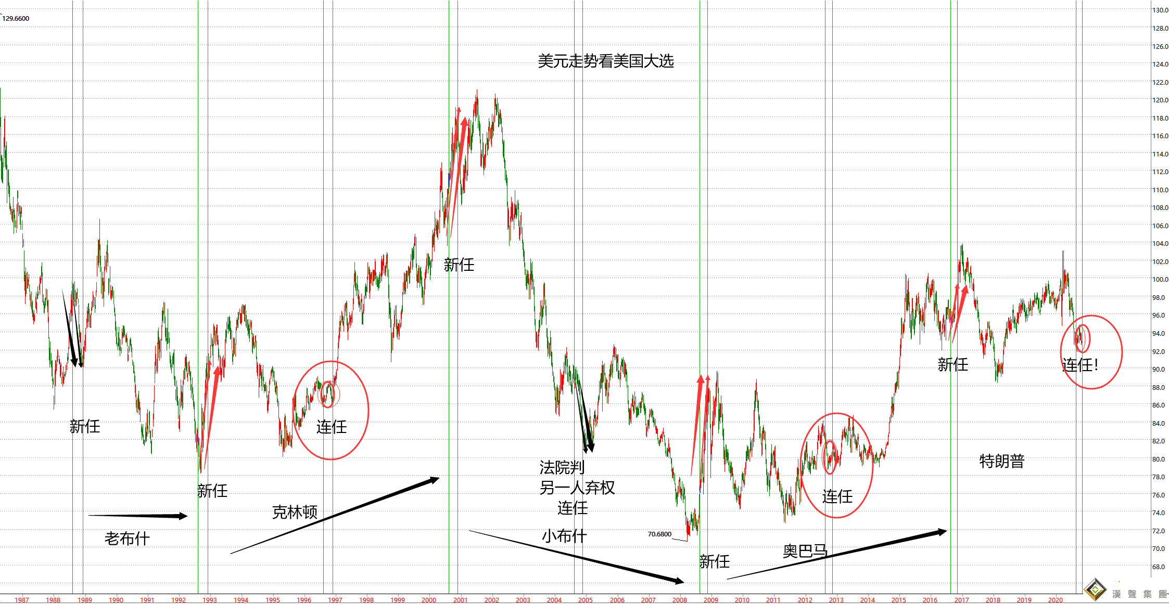Image resolution: width=1169 pixels, height=604 pixels.
Task: Click the 另一人弃权 annotation text
Action: [x=577, y=488]
